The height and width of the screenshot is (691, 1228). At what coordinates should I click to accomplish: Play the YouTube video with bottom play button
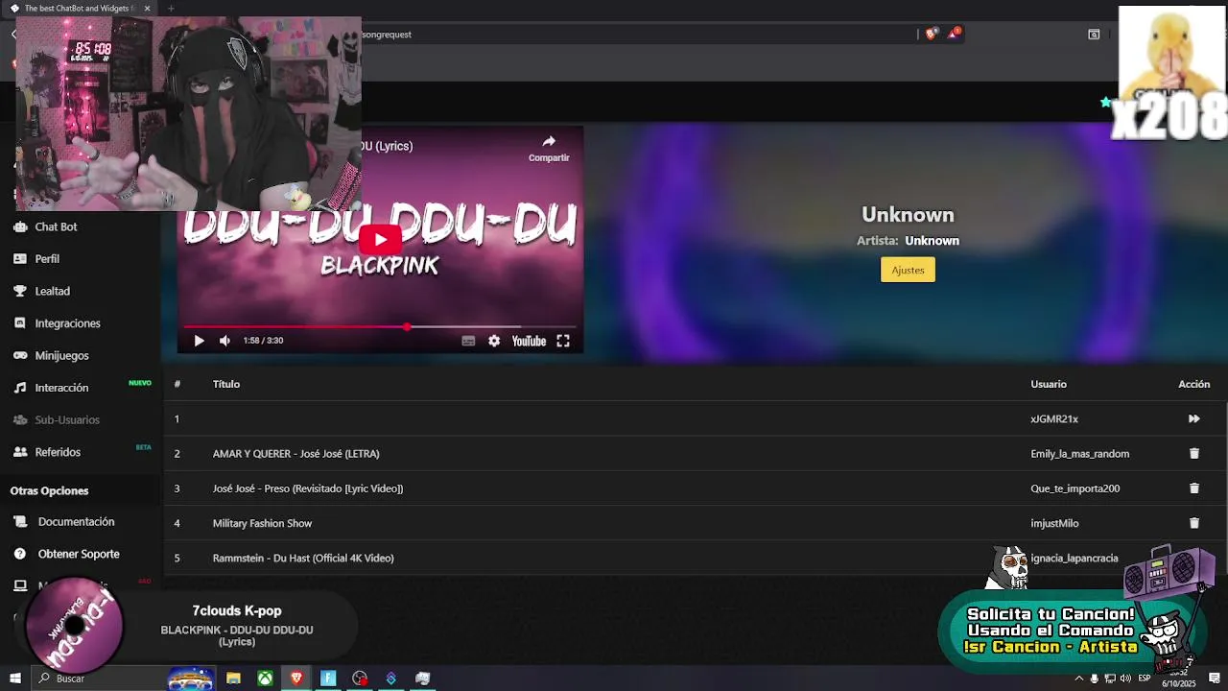199,341
